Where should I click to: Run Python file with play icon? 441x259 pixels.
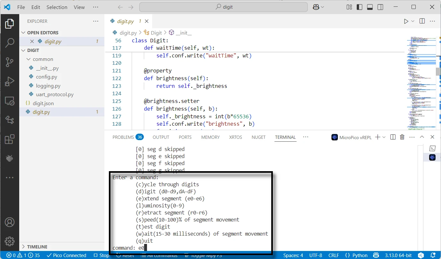[406, 21]
